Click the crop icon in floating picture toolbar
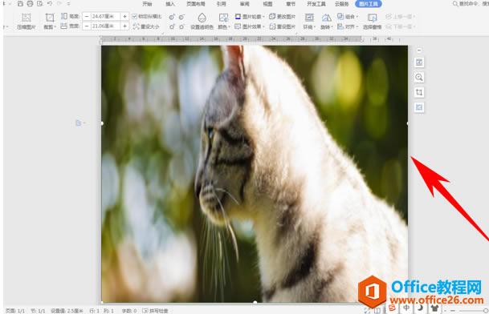This screenshot has height=314, width=489. (x=419, y=92)
